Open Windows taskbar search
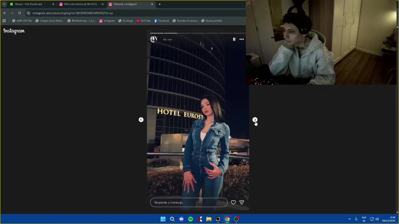 click(x=172, y=219)
